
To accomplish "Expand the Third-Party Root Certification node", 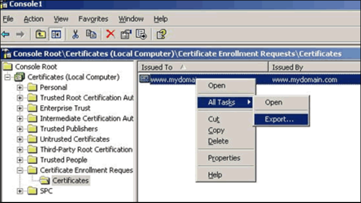I will click(20, 149).
